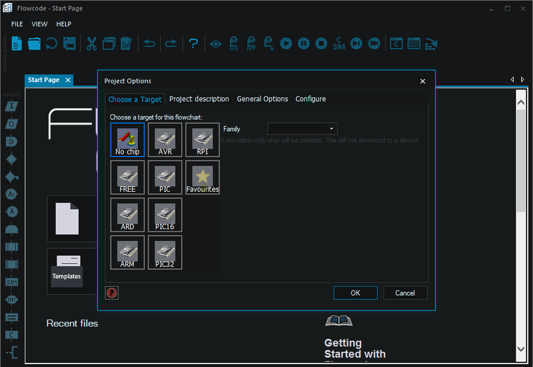Click the binary 1010 compile icon
The image size is (533, 367).
point(414,43)
